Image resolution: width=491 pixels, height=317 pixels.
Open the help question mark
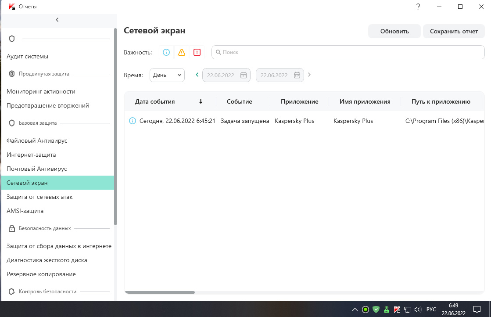(x=418, y=7)
